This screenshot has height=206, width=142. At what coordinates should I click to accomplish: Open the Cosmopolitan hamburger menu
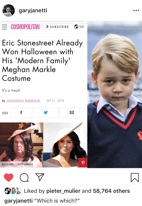point(4,27)
